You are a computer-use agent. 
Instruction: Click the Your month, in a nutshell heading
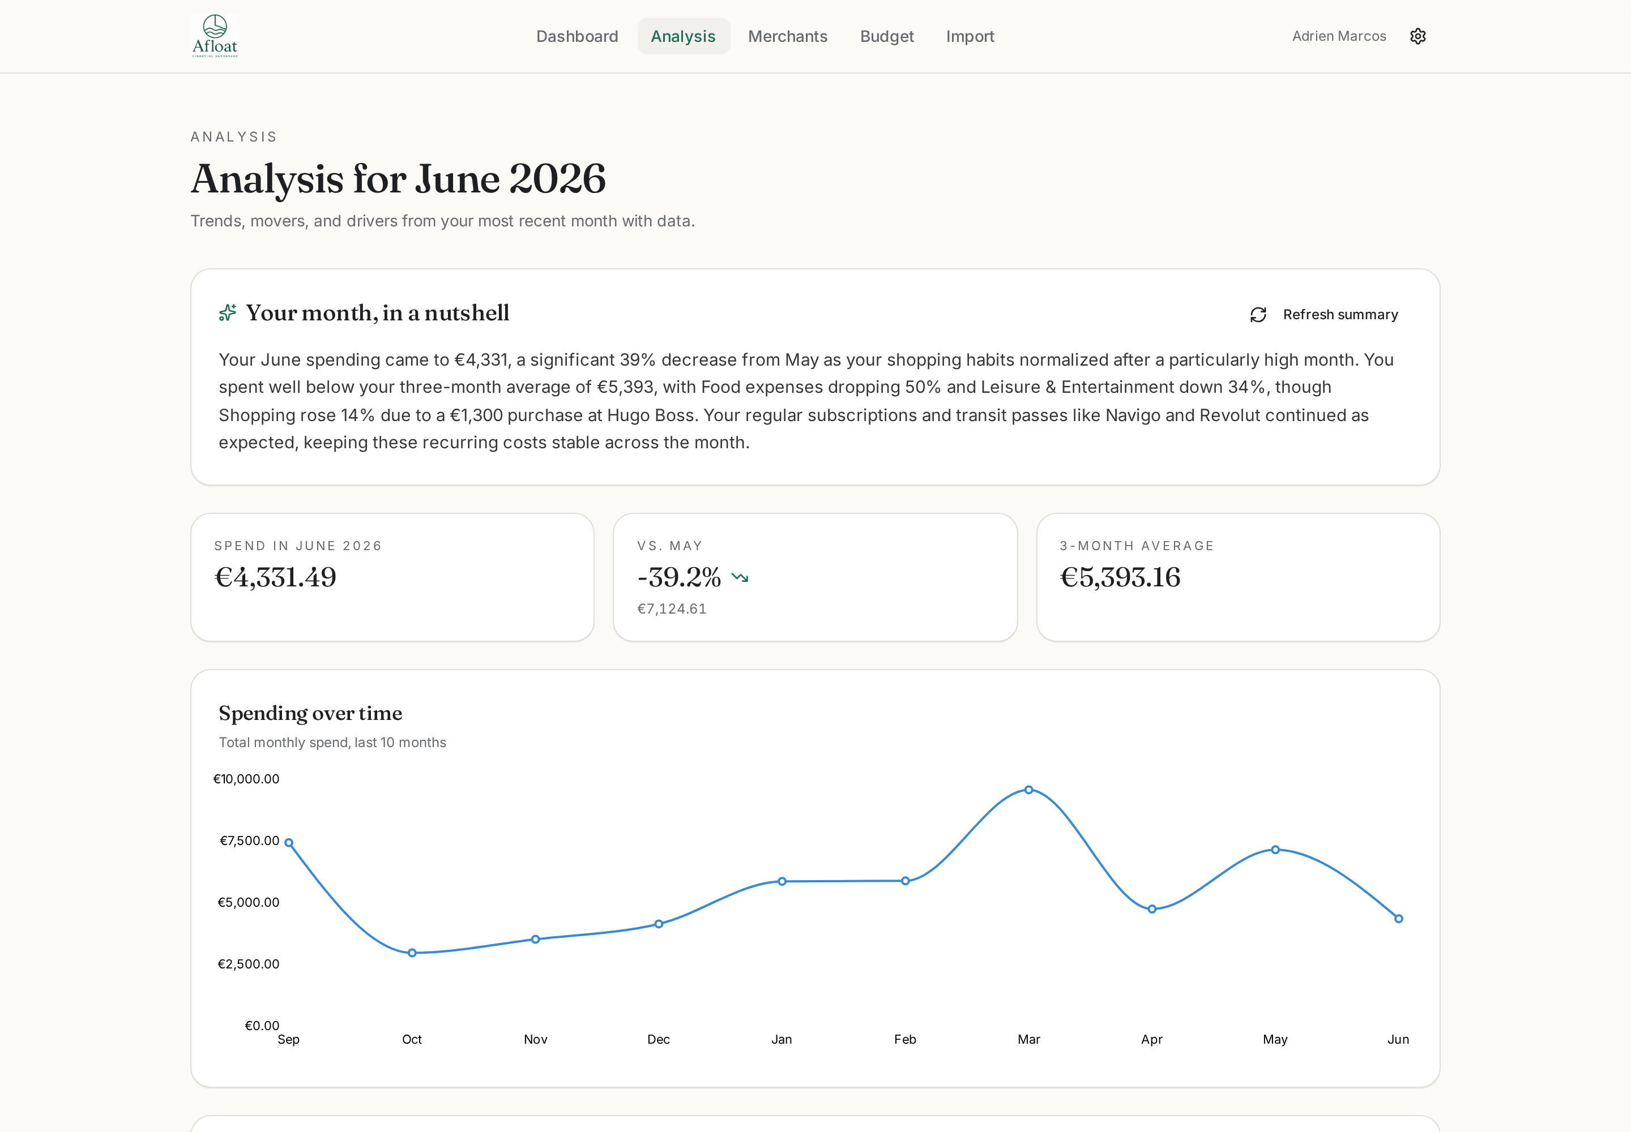[378, 313]
